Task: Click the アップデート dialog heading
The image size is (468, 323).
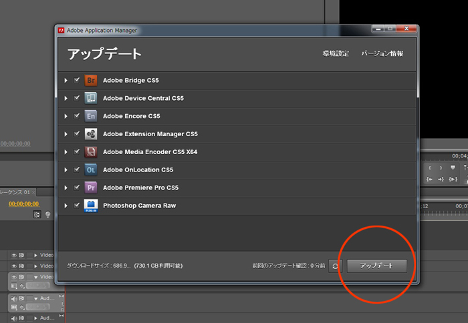Action: coord(104,54)
